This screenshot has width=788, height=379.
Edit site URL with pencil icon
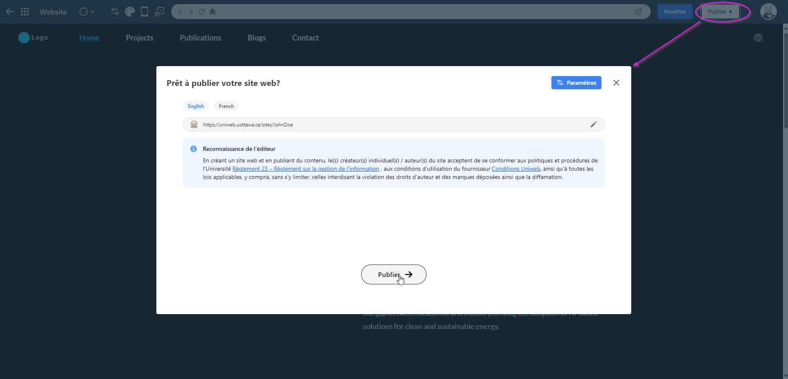pyautogui.click(x=593, y=124)
